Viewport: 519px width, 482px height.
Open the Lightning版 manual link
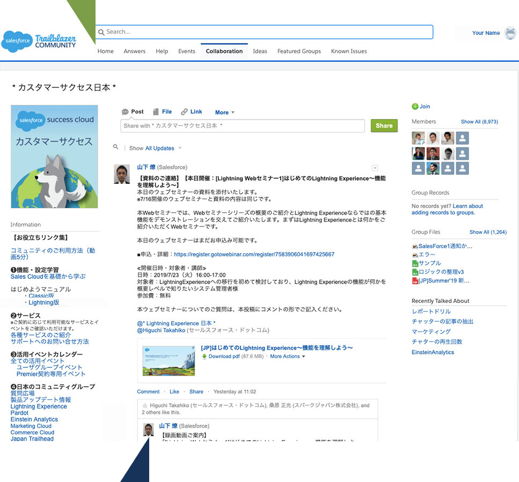[x=44, y=302]
